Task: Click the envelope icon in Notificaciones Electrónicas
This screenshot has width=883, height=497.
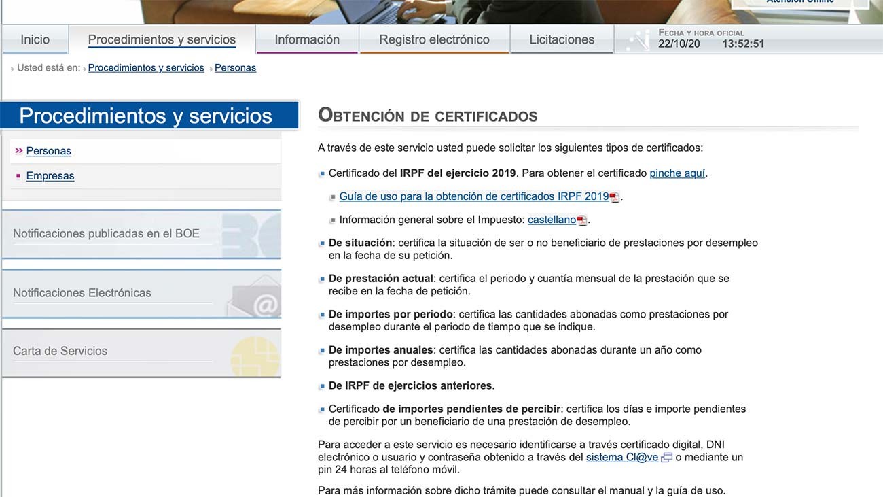Action: coord(254,298)
